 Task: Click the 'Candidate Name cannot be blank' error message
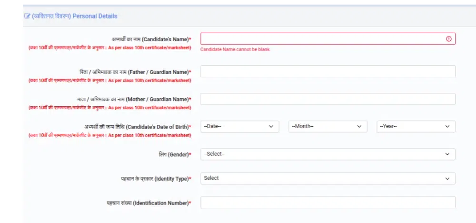pos(236,49)
